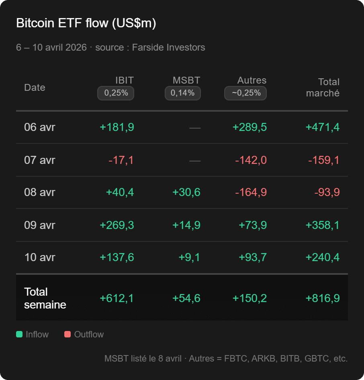This screenshot has width=364, height=380.
Task: Click the Autres ~0,25% fee badge
Action: point(245,93)
